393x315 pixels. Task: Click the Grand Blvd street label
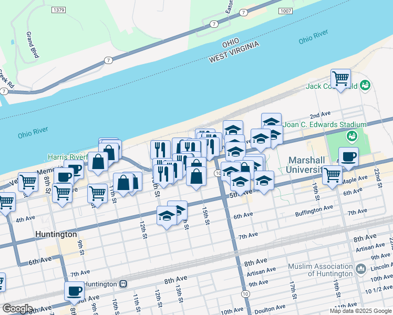click(33, 45)
